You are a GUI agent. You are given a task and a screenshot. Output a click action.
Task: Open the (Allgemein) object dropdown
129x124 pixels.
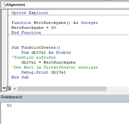click(x=67, y=5)
